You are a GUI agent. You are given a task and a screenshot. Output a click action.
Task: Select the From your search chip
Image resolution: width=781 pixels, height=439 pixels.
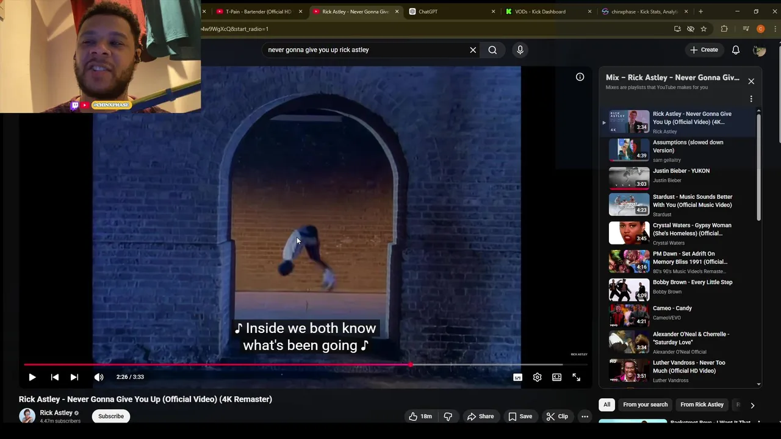645,405
